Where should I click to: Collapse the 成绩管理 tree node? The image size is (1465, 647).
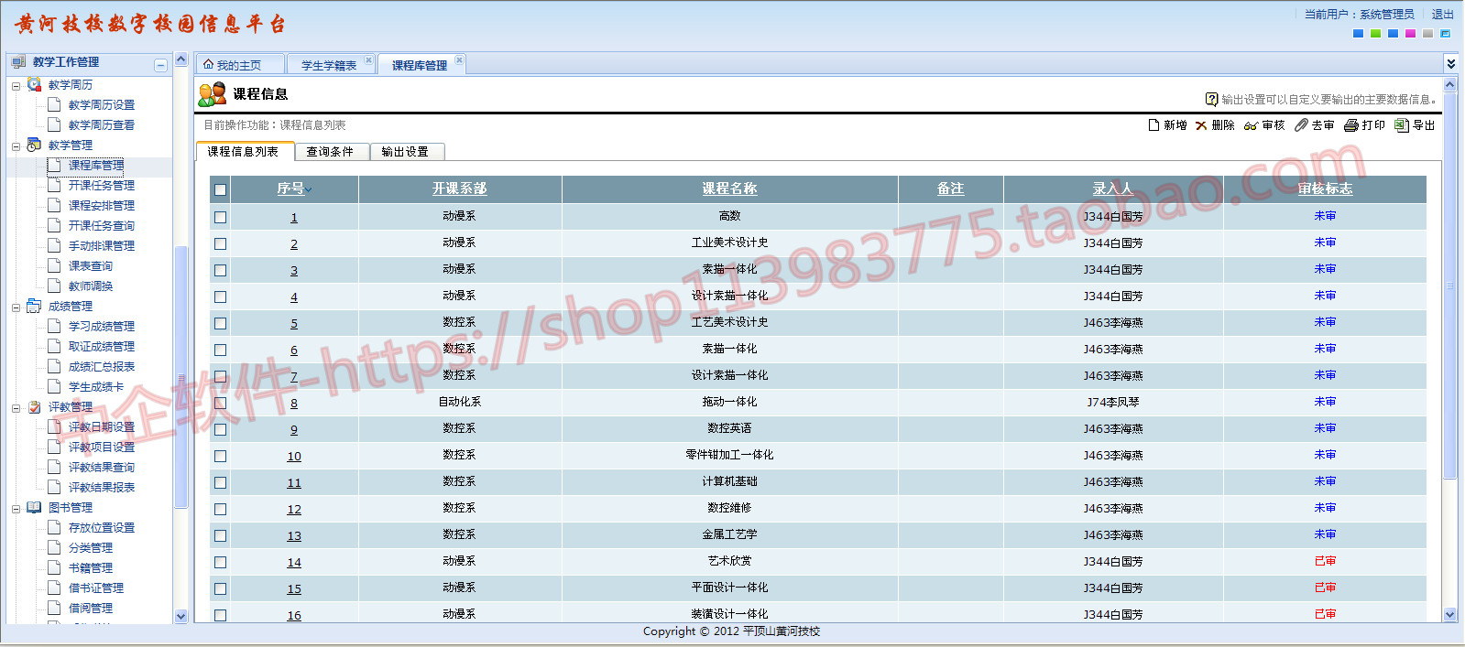[16, 307]
